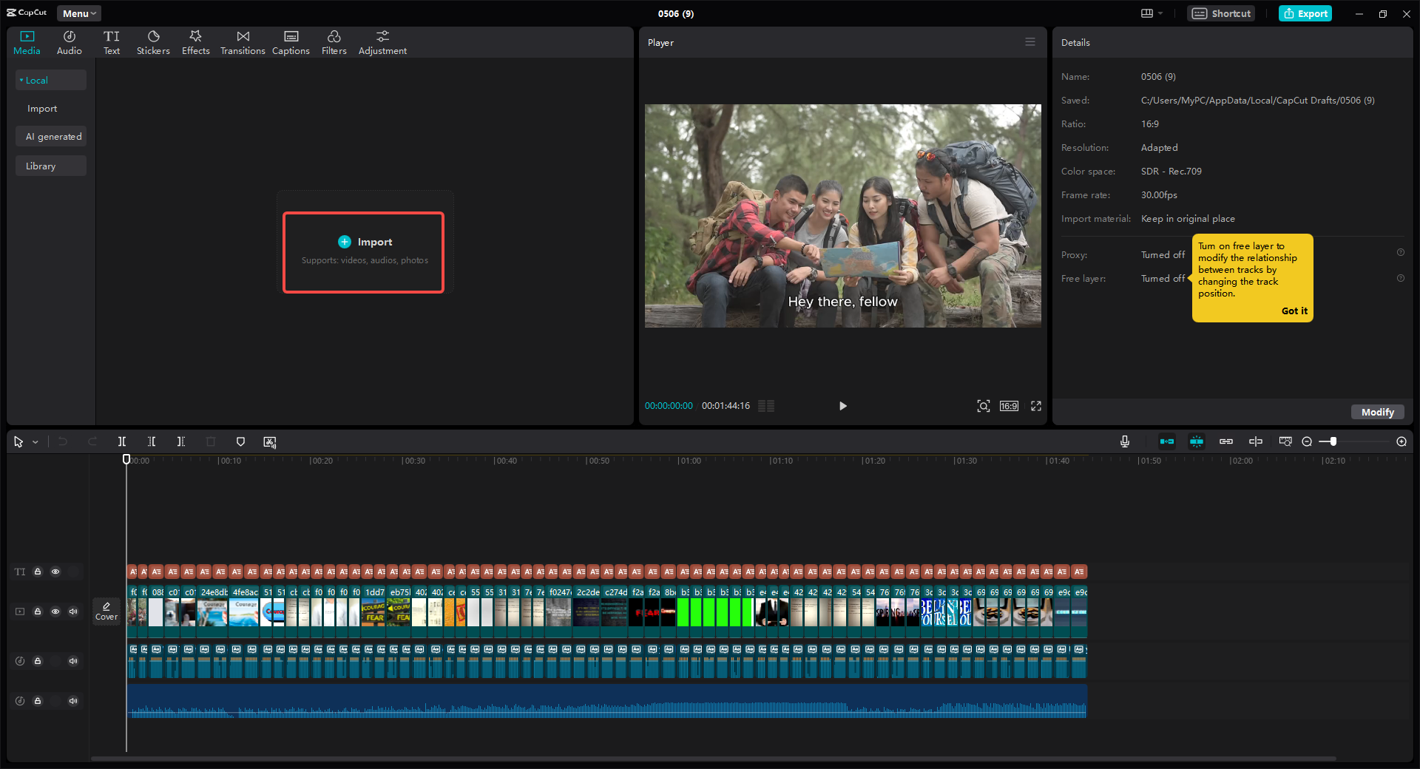Switch to the Audio tab
Image resolution: width=1420 pixels, height=769 pixels.
tap(69, 41)
